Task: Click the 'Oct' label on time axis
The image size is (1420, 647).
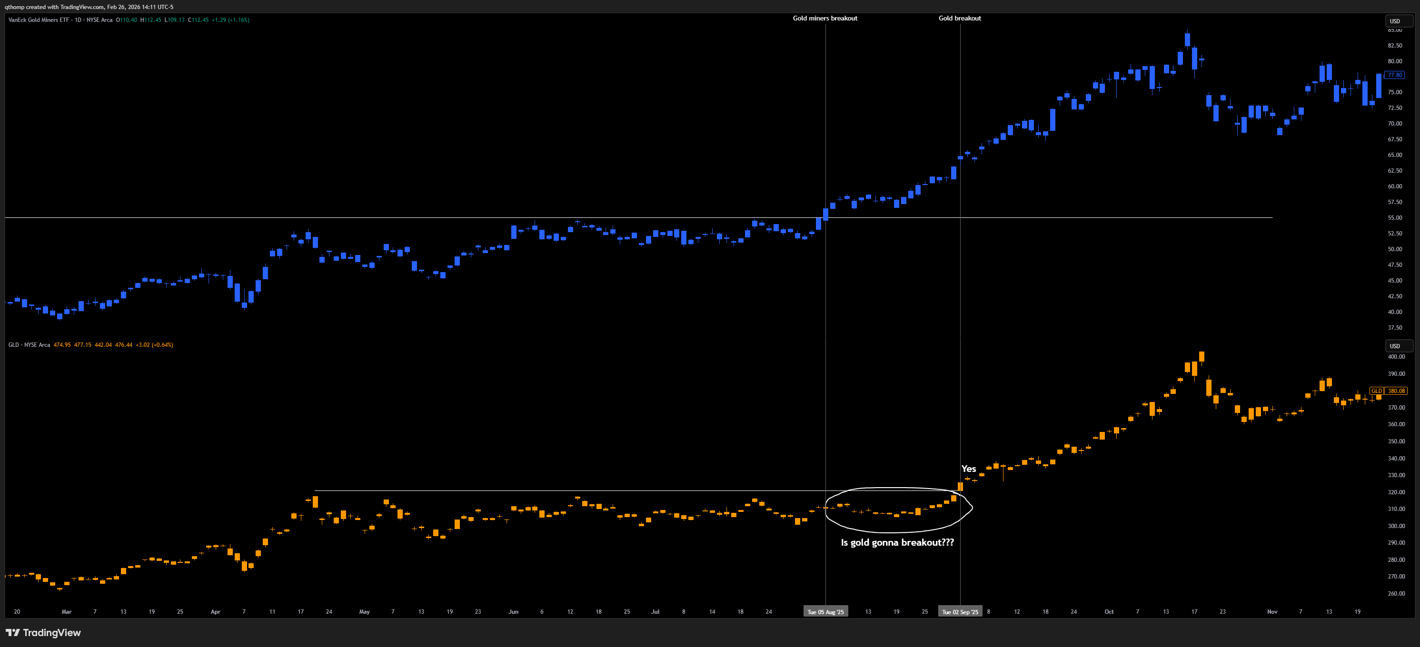Action: coord(1109,612)
